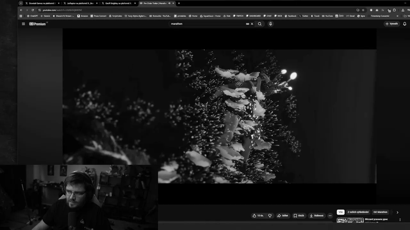The image size is (410, 230).
Task: Expand hidden bookmarks chevron
Action: coord(398,16)
